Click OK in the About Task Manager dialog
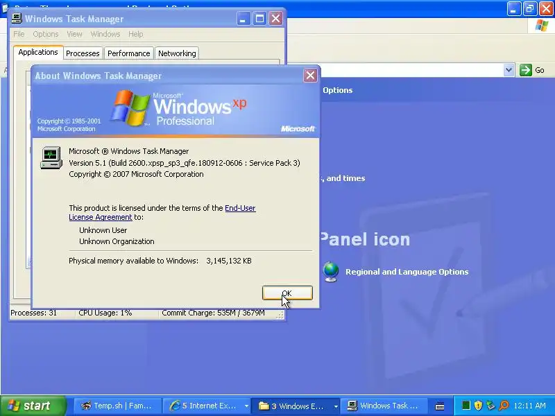 (287, 293)
